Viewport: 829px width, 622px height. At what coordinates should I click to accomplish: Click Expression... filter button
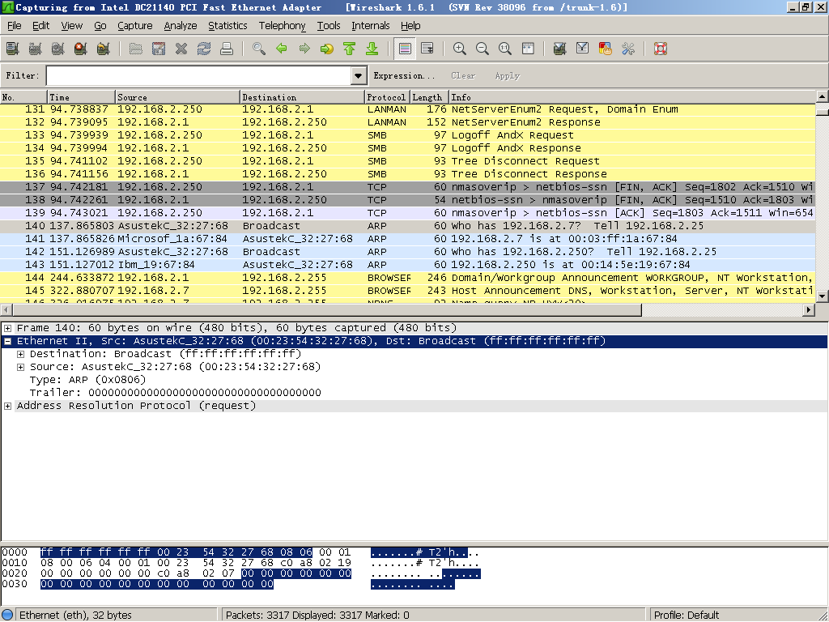point(405,75)
